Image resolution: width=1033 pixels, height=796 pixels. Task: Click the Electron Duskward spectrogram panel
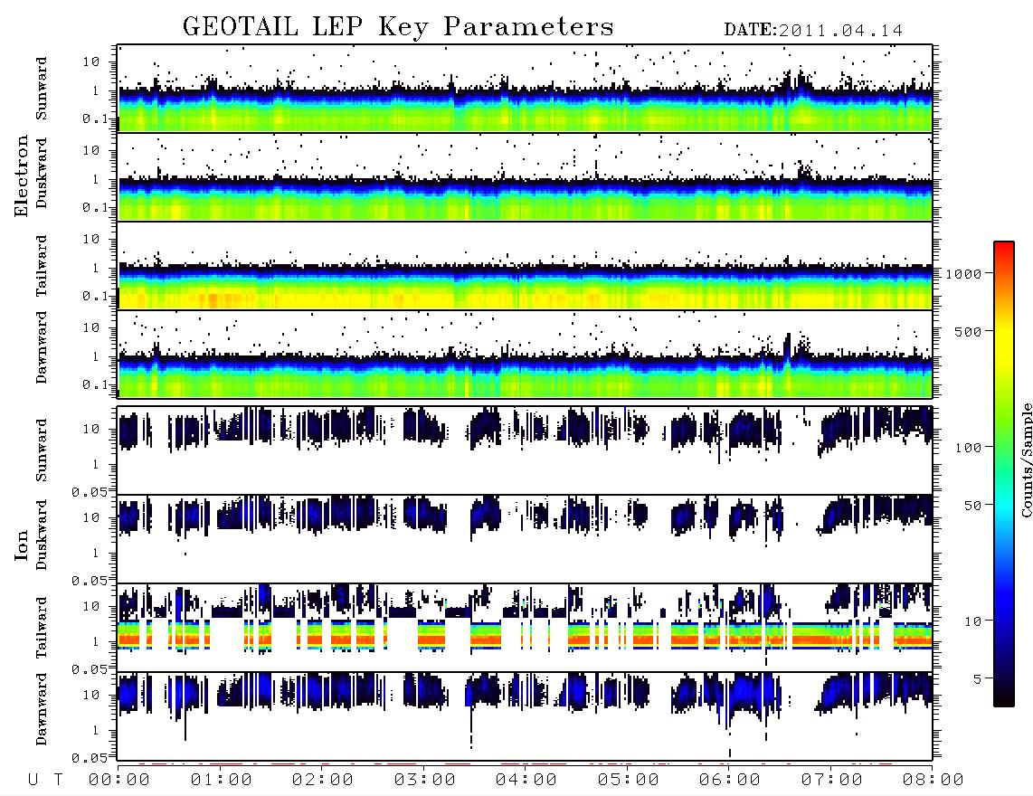tap(525, 177)
